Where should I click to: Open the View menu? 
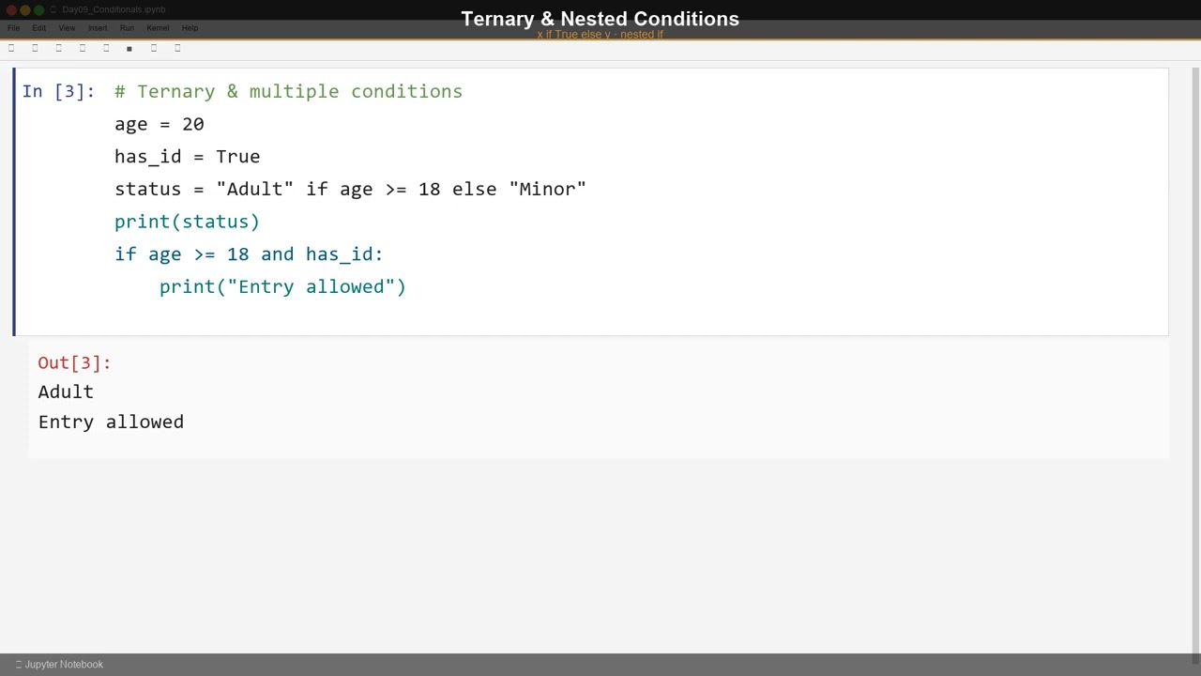67,28
